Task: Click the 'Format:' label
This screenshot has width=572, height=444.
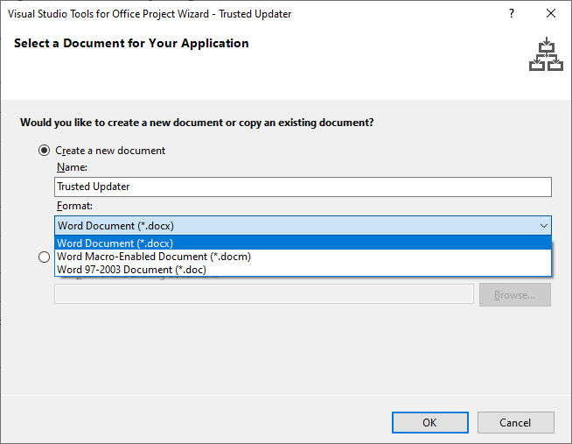Action: pyautogui.click(x=74, y=206)
